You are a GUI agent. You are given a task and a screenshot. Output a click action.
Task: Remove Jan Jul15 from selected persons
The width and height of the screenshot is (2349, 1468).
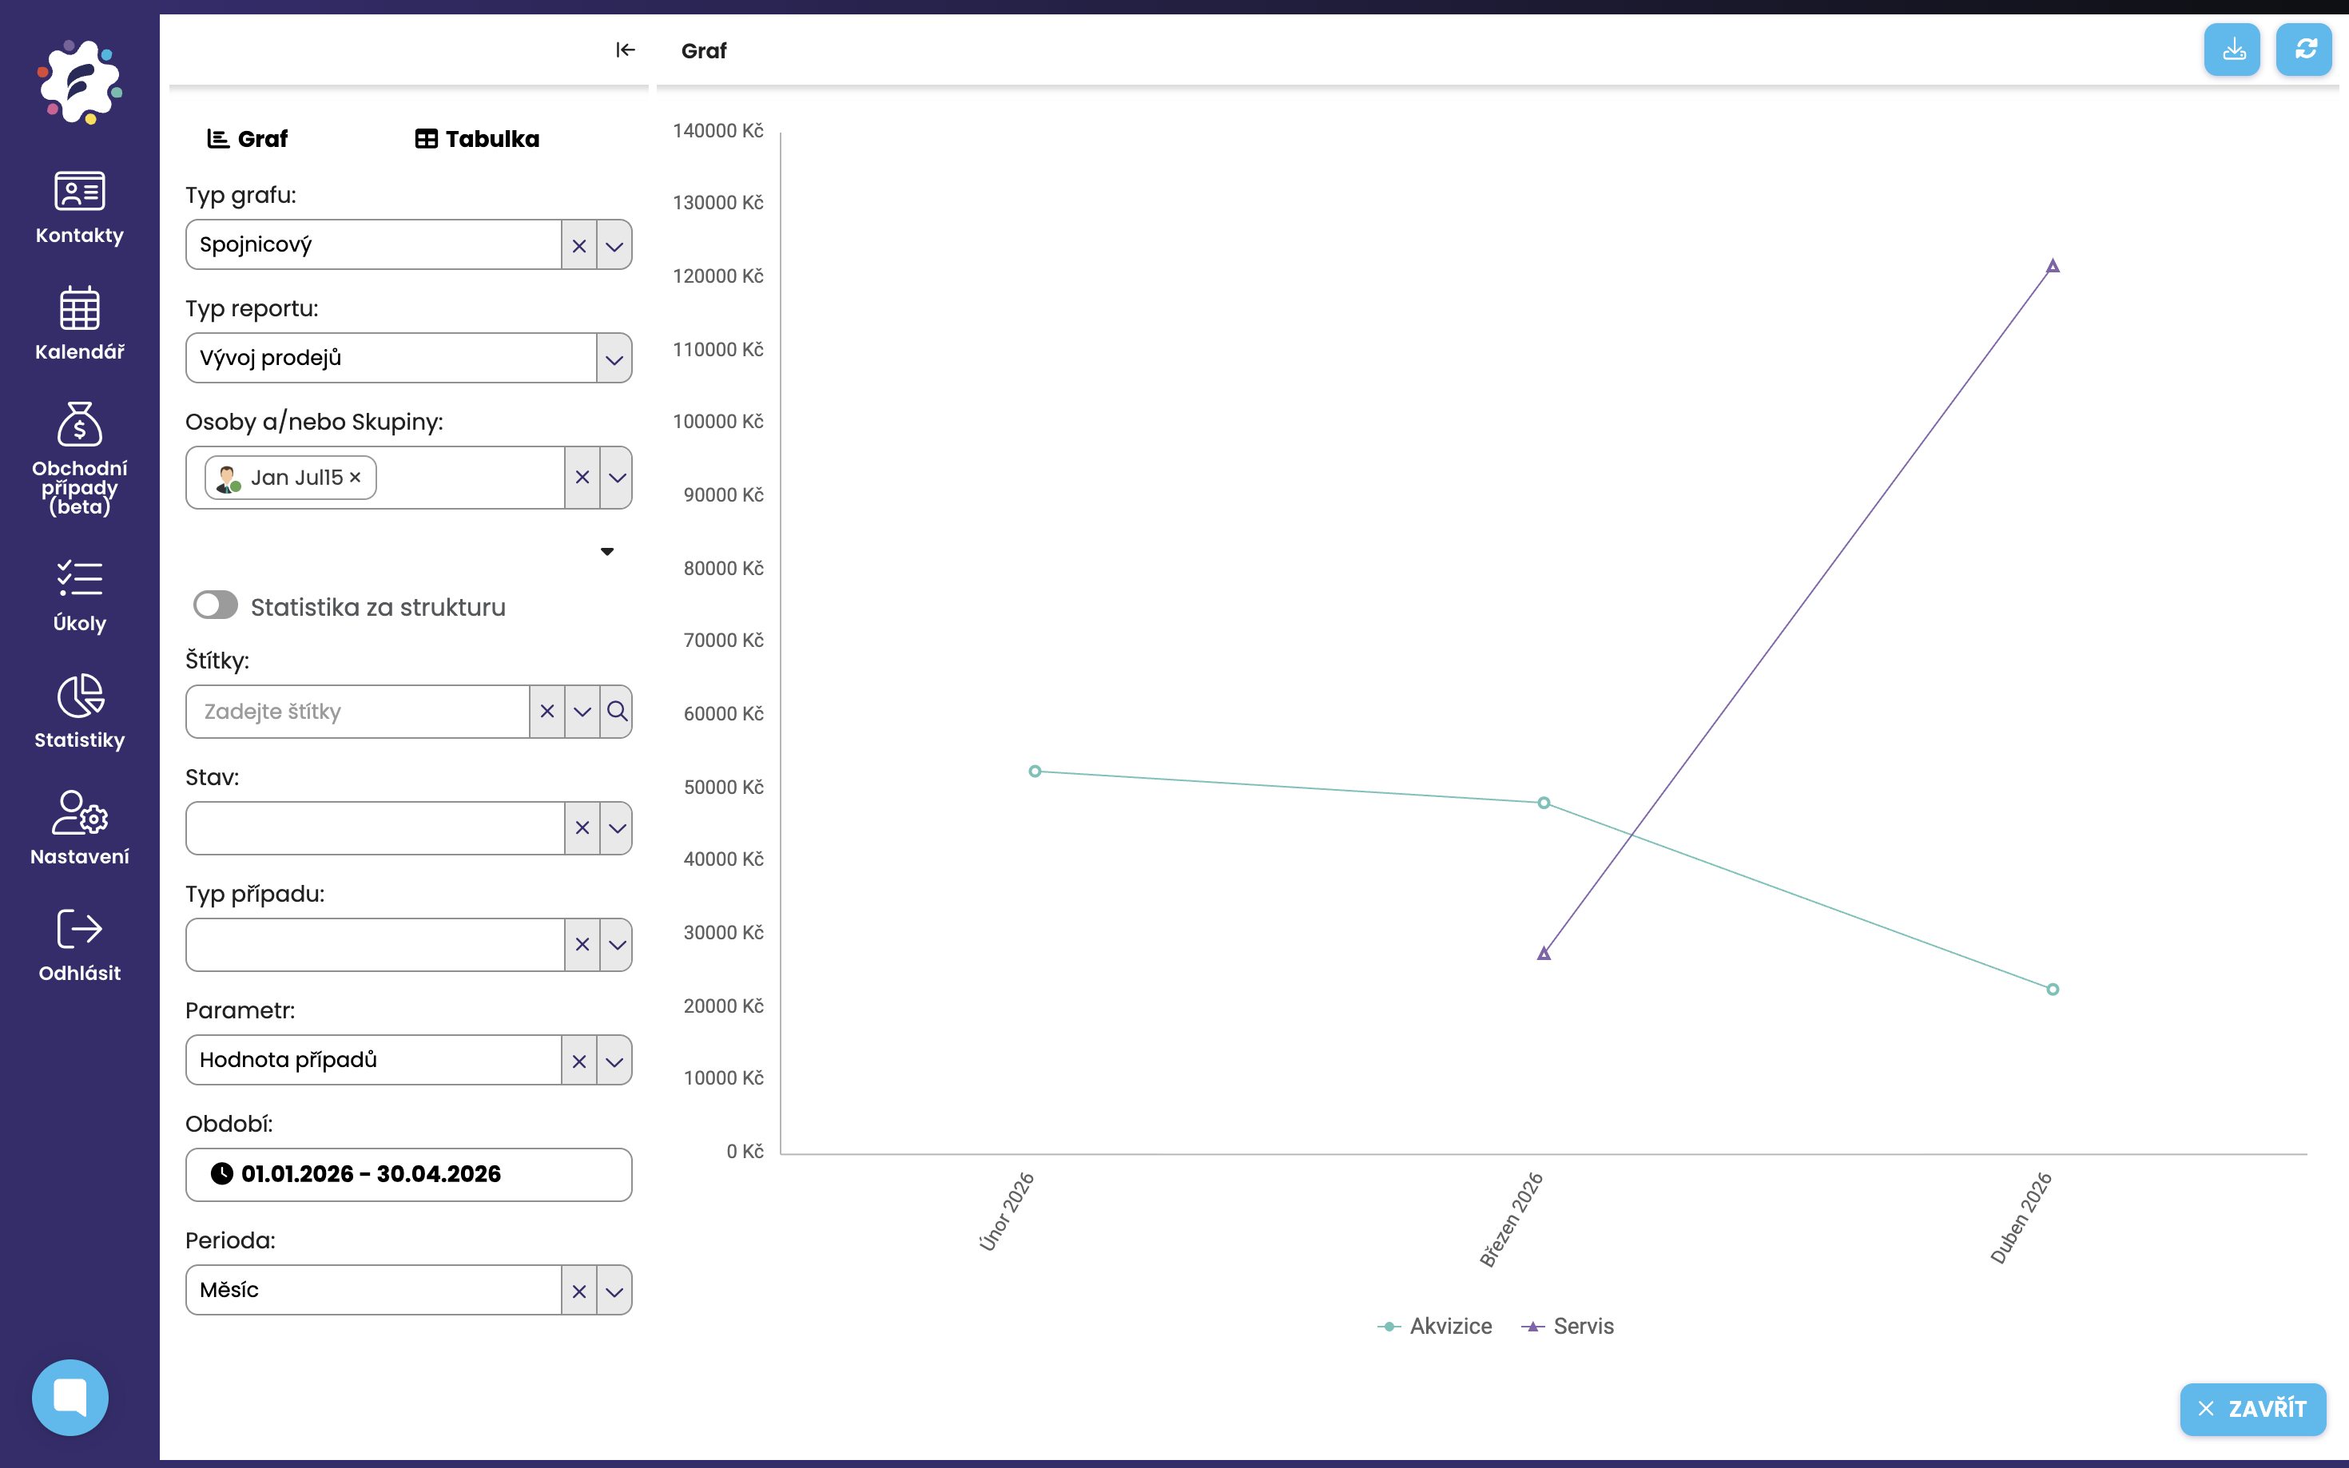click(356, 478)
